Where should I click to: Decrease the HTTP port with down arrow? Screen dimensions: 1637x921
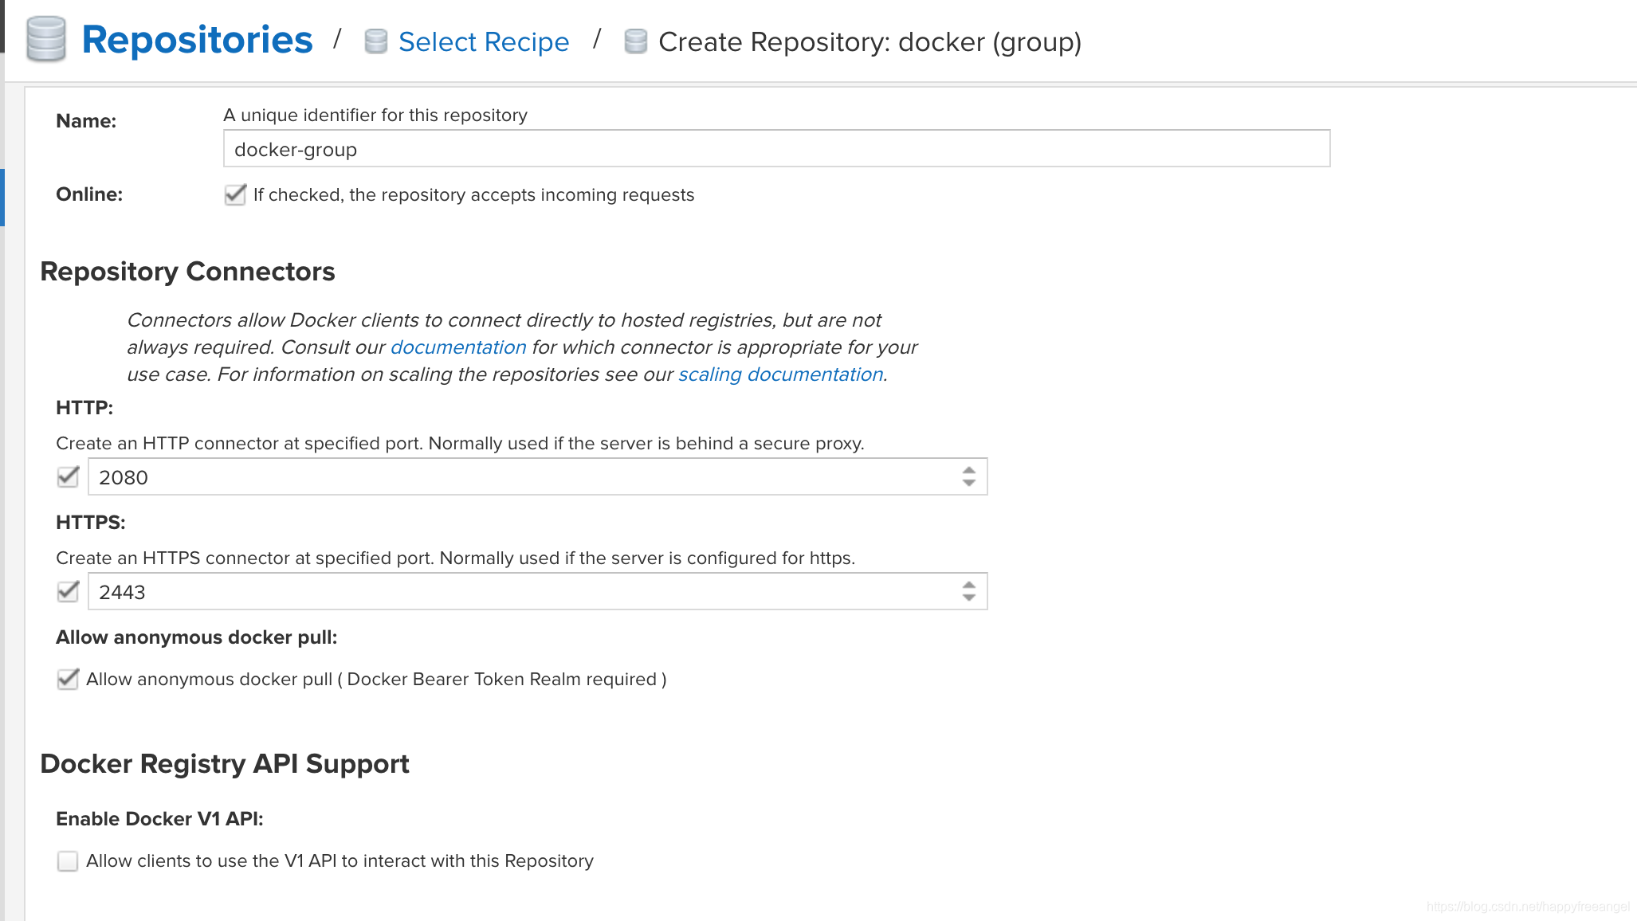click(x=968, y=483)
